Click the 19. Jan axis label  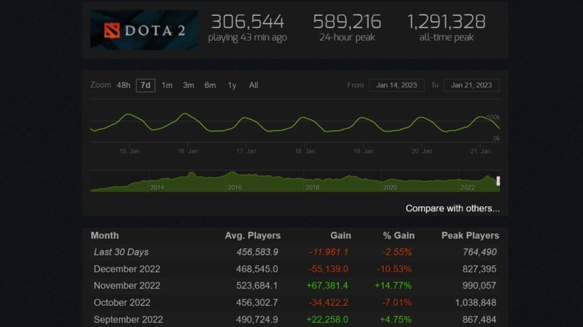point(363,151)
